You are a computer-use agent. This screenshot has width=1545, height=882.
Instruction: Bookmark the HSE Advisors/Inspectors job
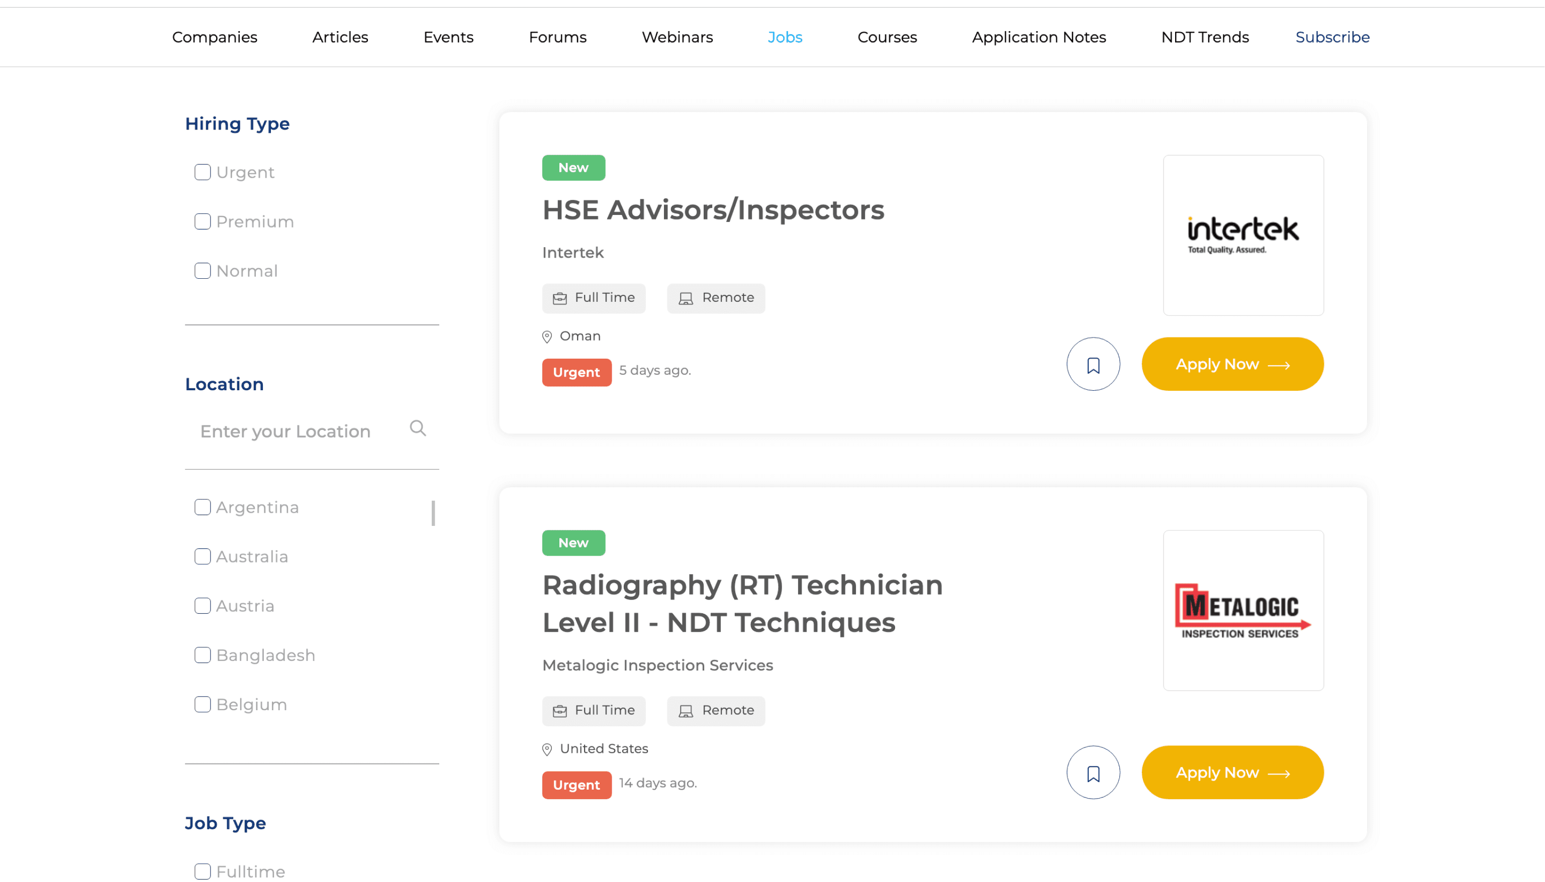[x=1093, y=364]
